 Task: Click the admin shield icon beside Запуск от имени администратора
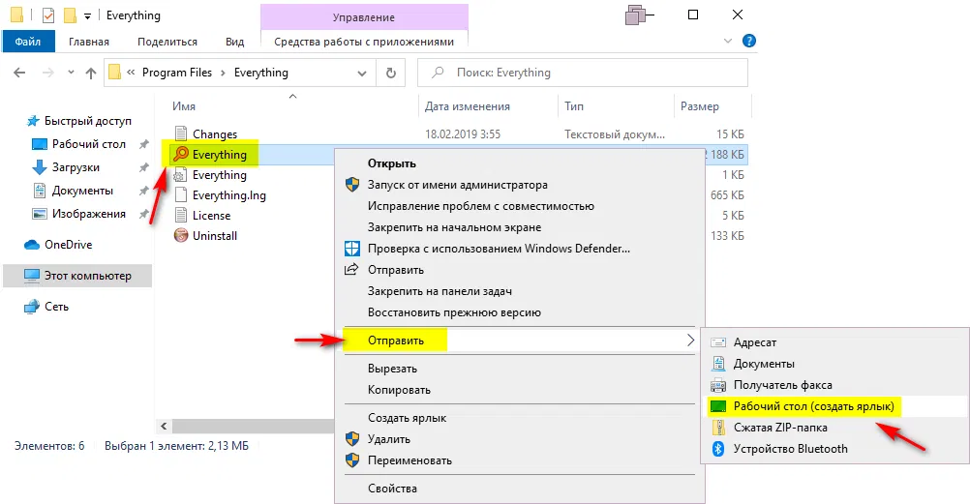352,185
